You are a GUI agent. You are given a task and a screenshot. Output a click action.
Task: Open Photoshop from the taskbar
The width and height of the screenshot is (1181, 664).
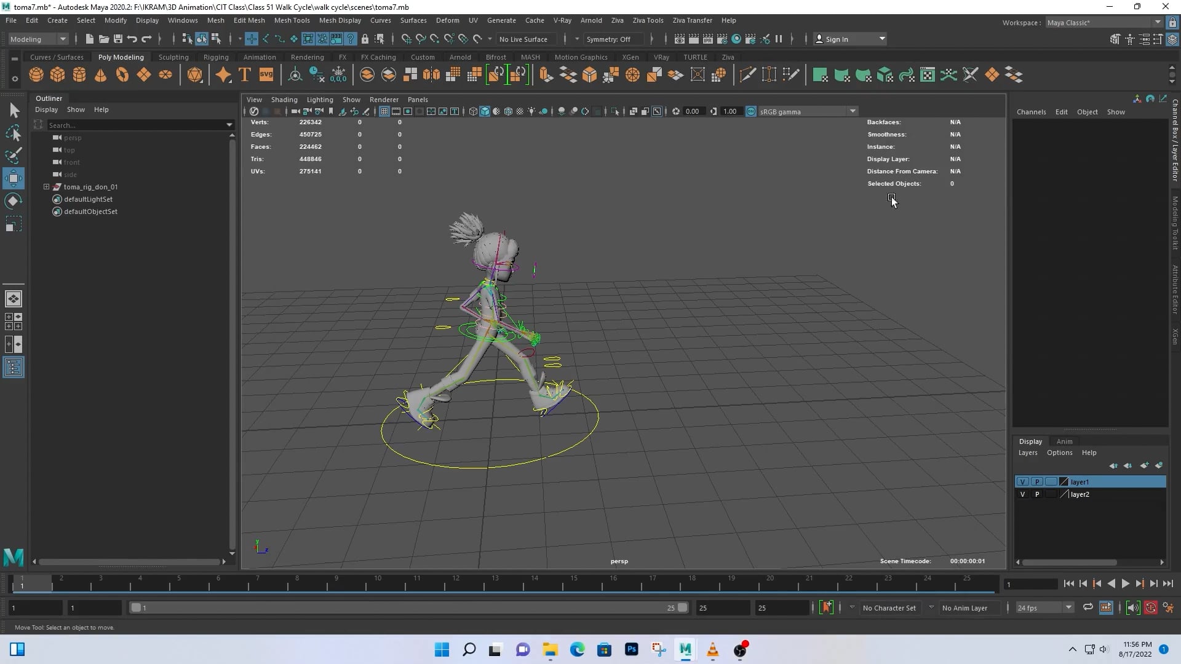(x=631, y=649)
